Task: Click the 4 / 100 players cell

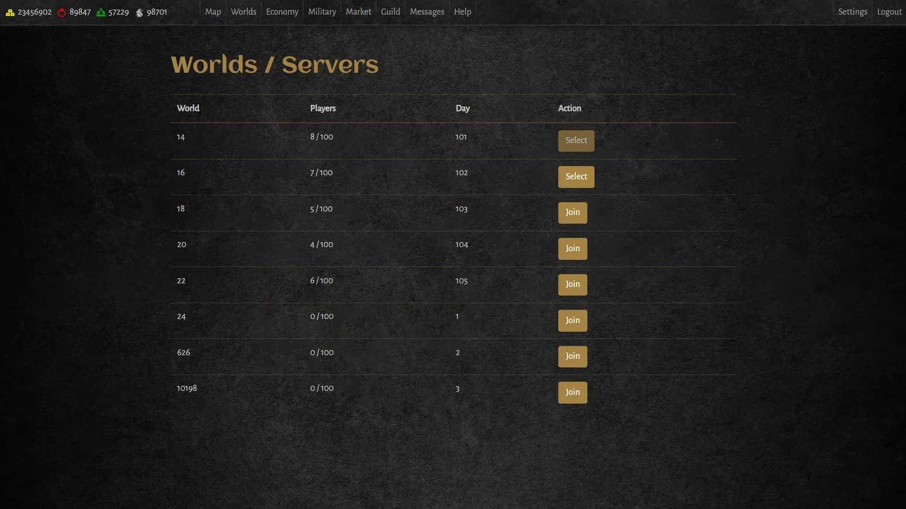Action: click(x=321, y=245)
